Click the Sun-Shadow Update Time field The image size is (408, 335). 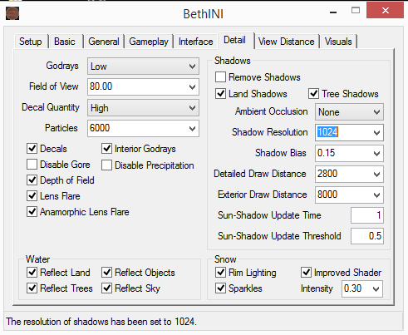(367, 215)
